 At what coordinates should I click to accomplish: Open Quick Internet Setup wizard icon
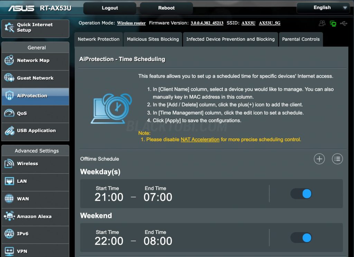(x=9, y=28)
